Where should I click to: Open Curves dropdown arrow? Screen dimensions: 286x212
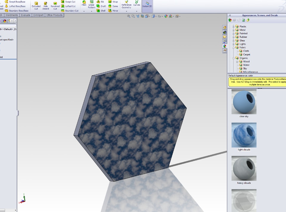137,11
